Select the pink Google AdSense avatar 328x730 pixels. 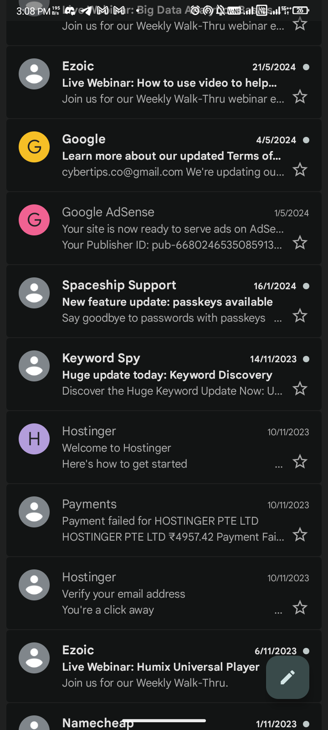click(34, 220)
